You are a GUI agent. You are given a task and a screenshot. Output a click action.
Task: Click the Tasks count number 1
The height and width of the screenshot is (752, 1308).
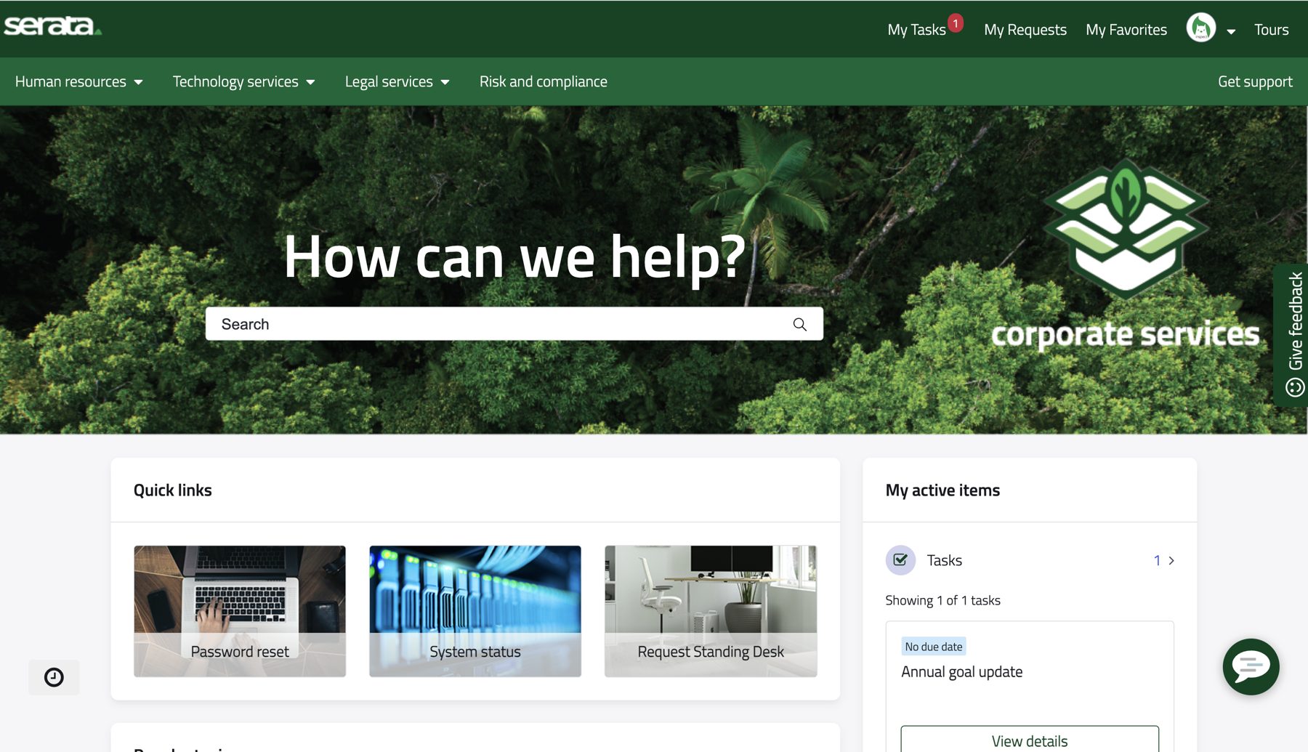(1157, 560)
